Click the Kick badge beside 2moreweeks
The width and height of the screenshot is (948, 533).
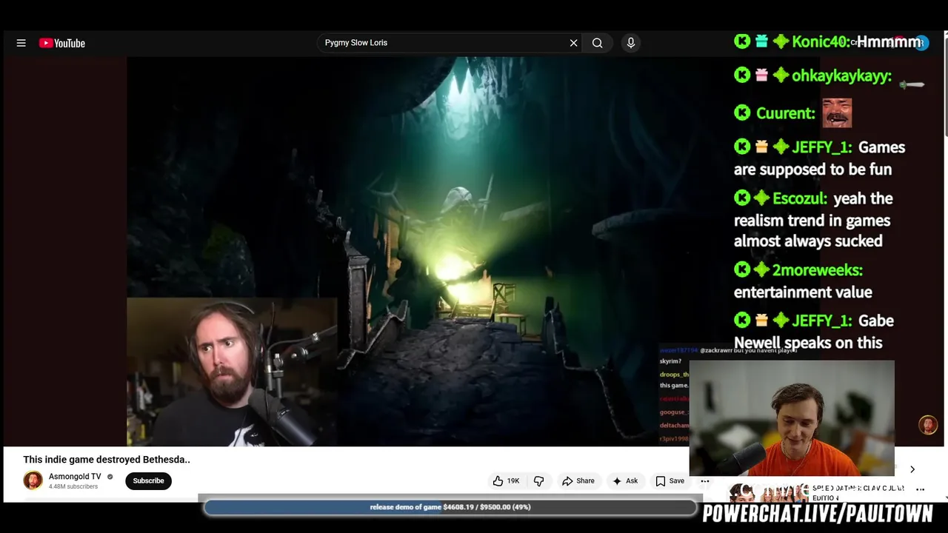pos(742,269)
